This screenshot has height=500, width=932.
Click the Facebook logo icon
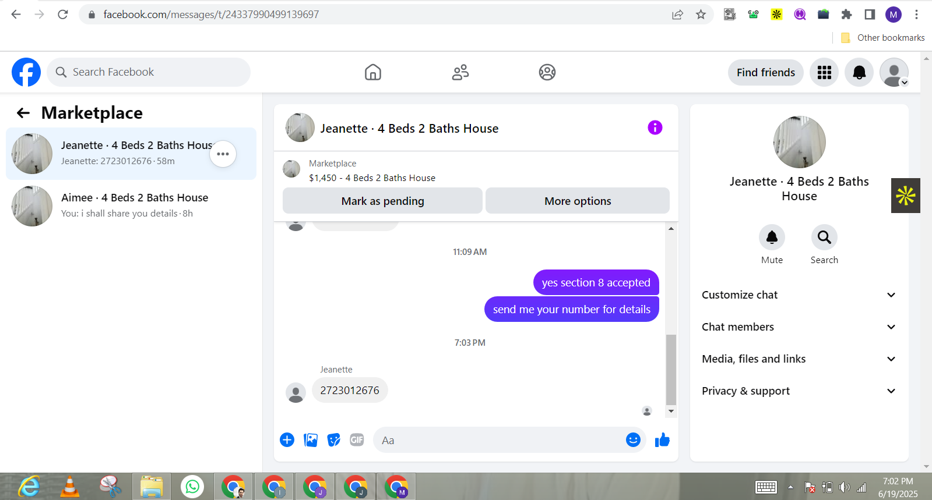tap(26, 72)
